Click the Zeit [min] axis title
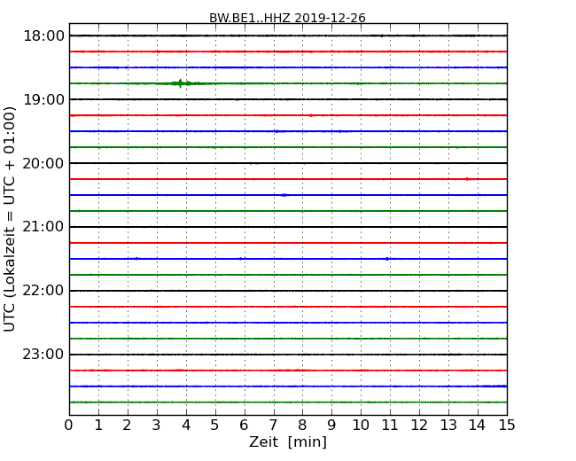Viewport: 576px width, 461px height. (x=288, y=441)
